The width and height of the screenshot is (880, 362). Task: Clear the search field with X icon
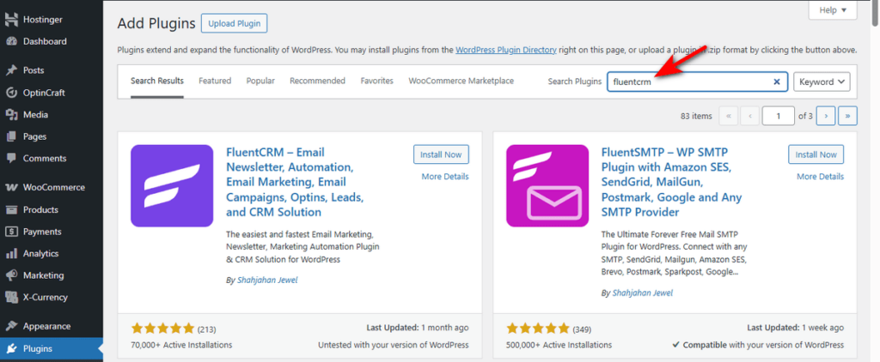pos(777,81)
